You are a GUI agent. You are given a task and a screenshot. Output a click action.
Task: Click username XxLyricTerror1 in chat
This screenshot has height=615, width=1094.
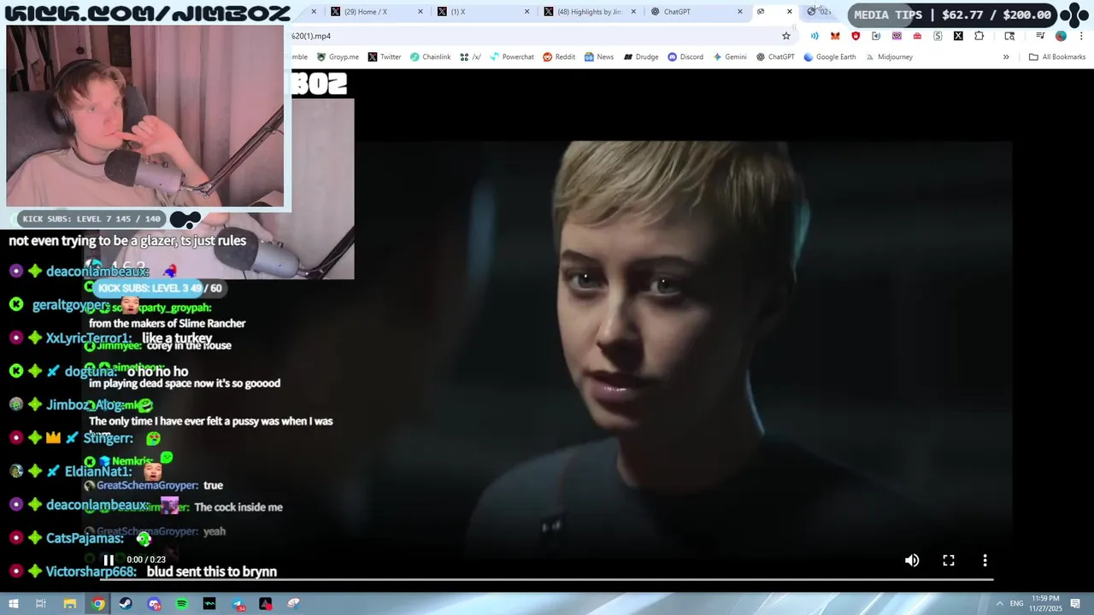click(x=91, y=338)
